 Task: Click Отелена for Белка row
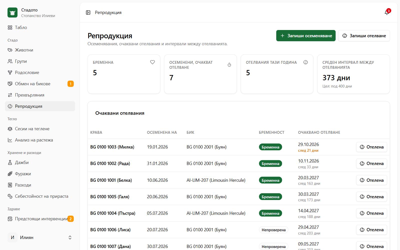click(371, 180)
